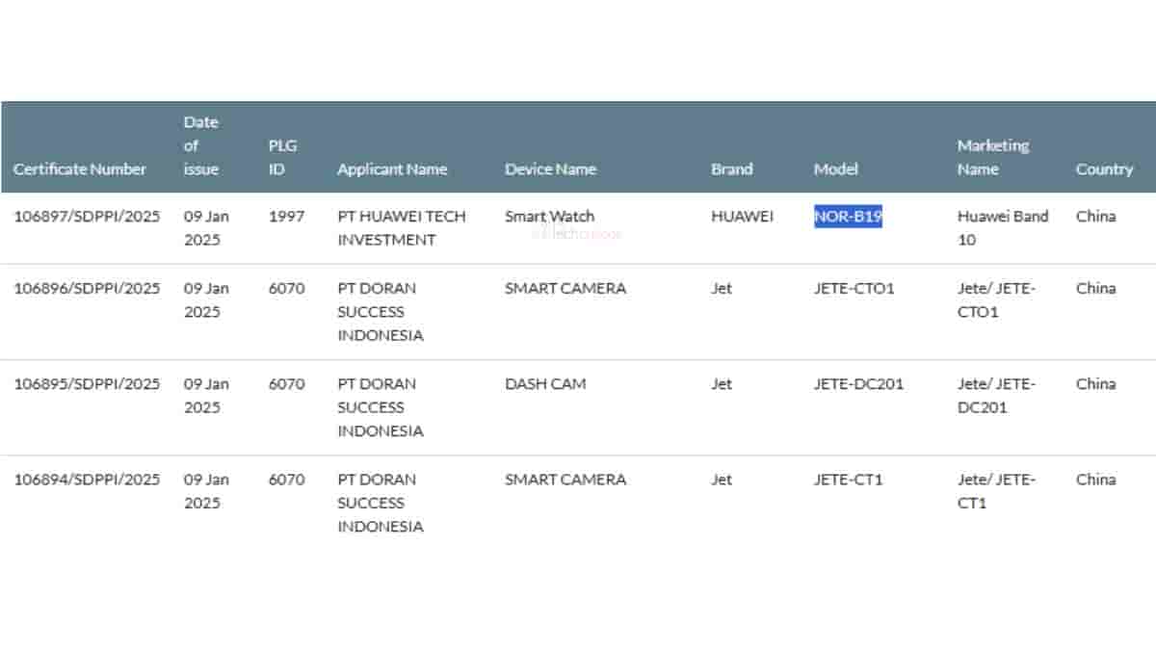
Task: Click the Huawei Band 10 marketing name
Action: click(1002, 228)
